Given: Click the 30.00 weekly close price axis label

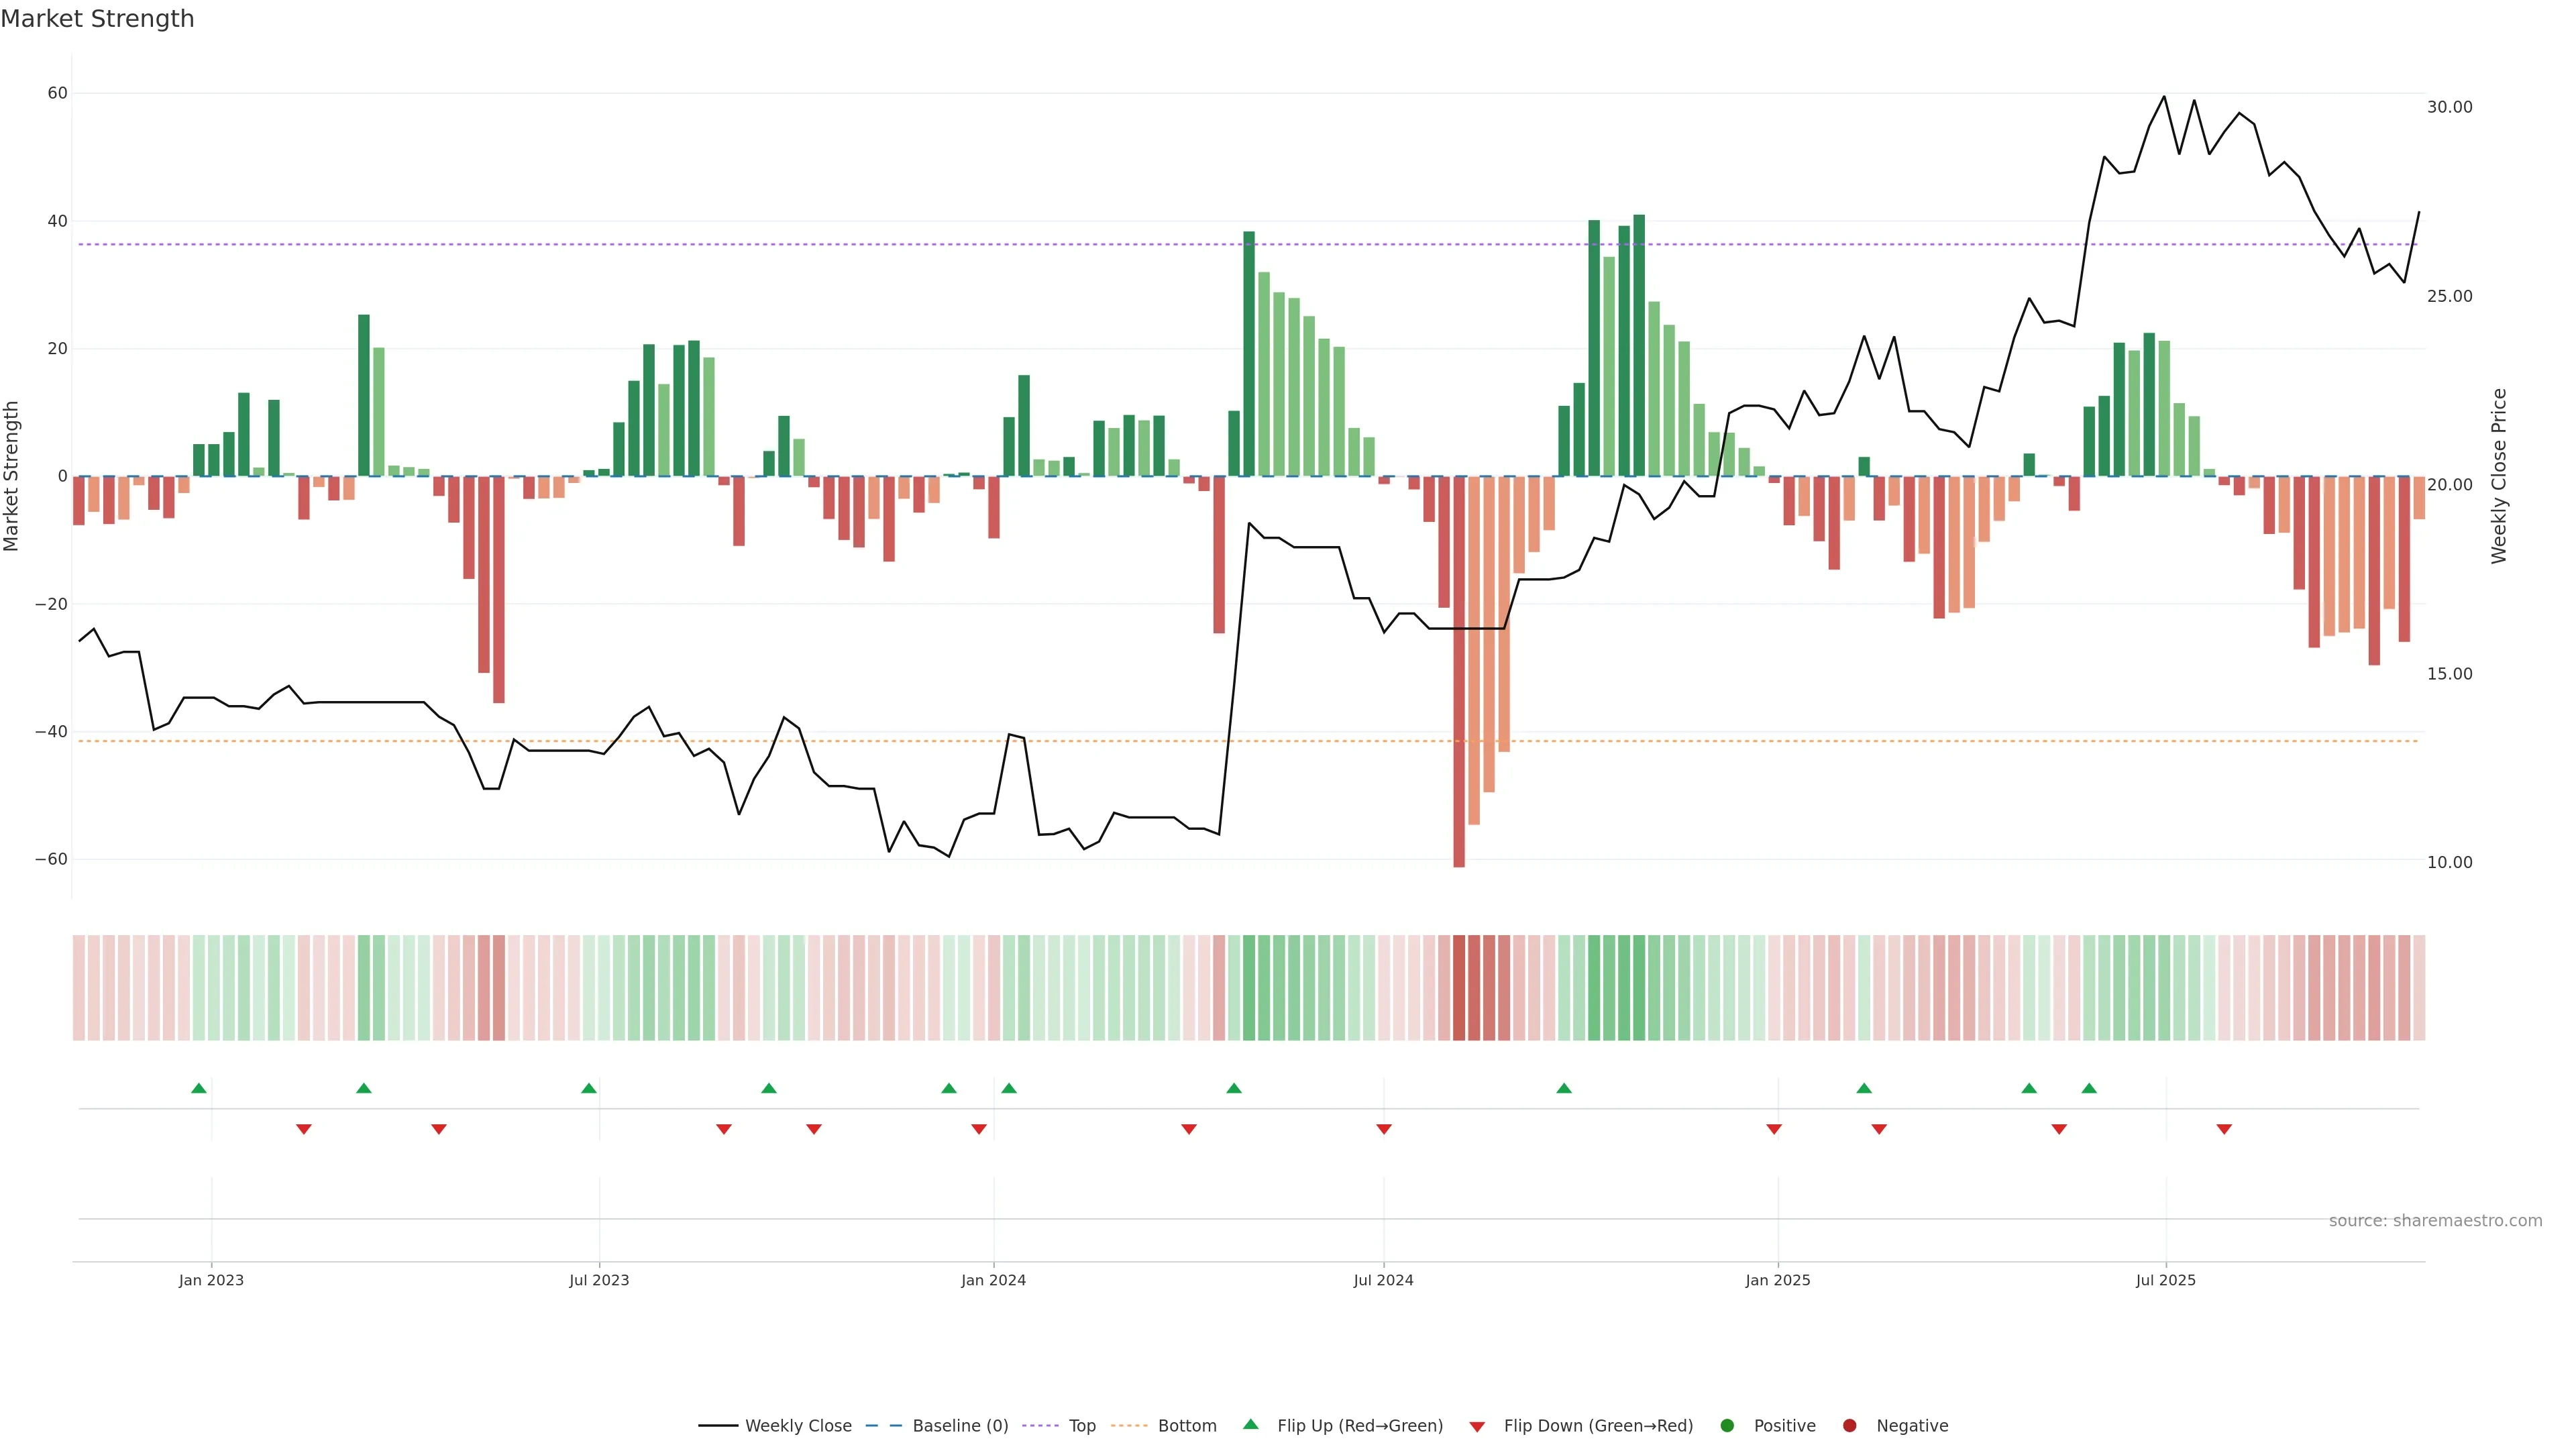Looking at the screenshot, I should [x=2449, y=107].
